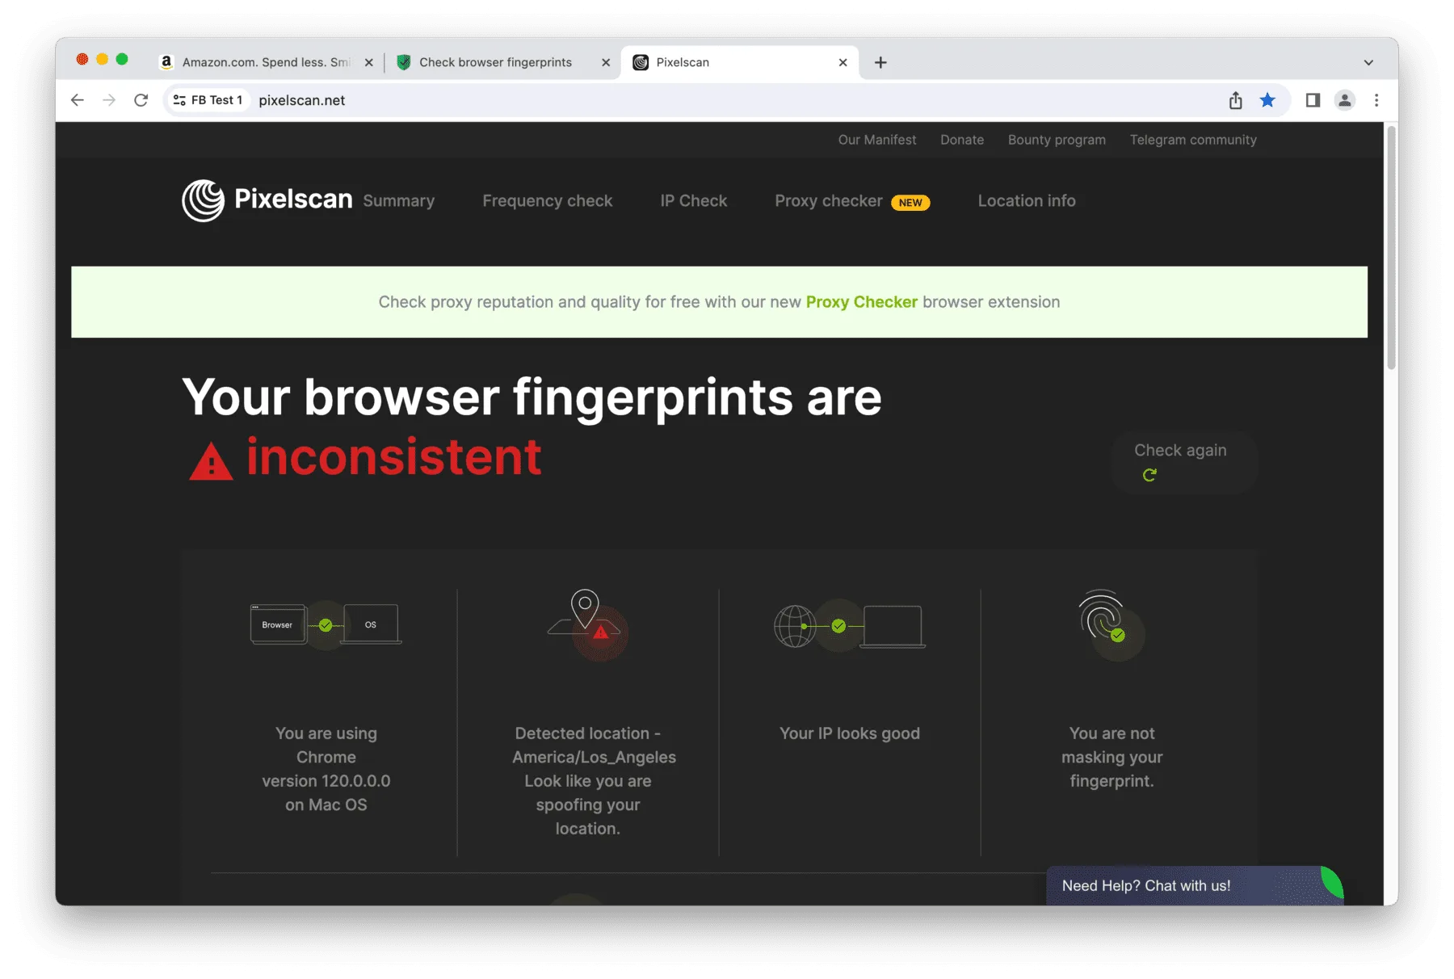This screenshot has width=1454, height=979.
Task: Open the Bounty program link
Action: (1057, 140)
